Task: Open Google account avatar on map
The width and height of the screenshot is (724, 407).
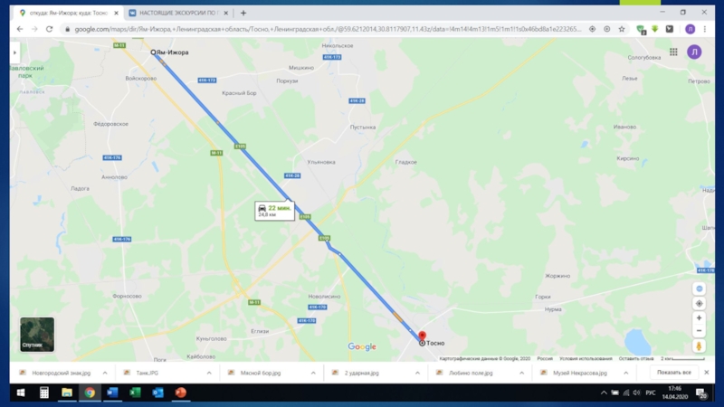Action: (694, 52)
